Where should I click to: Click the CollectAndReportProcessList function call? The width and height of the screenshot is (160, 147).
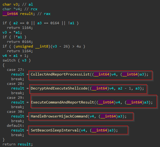pos(90,74)
